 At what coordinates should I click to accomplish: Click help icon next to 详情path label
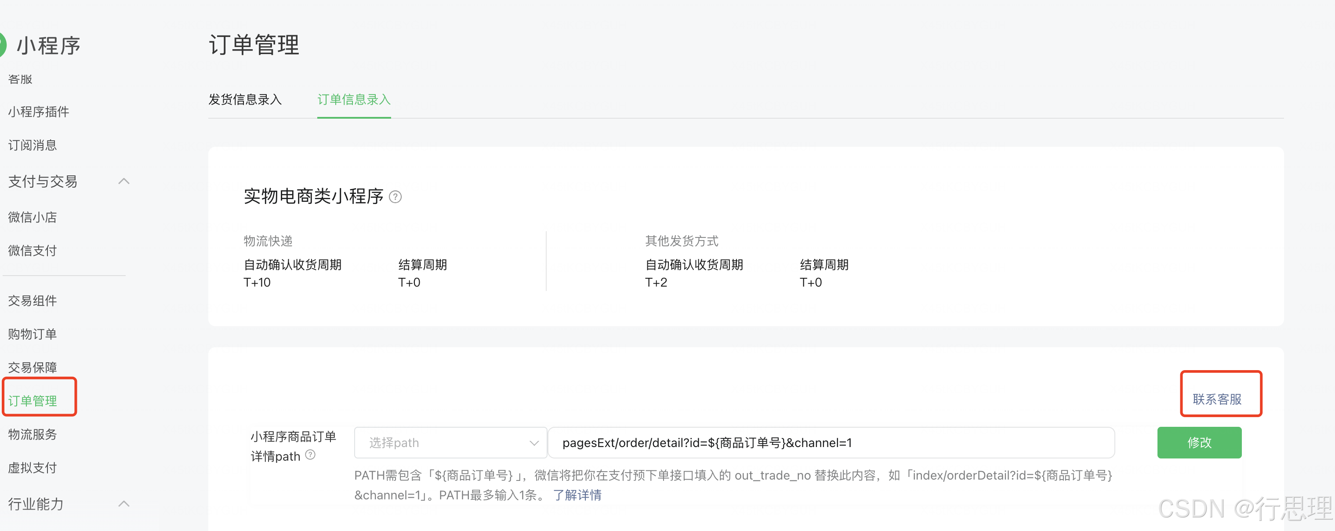click(310, 455)
